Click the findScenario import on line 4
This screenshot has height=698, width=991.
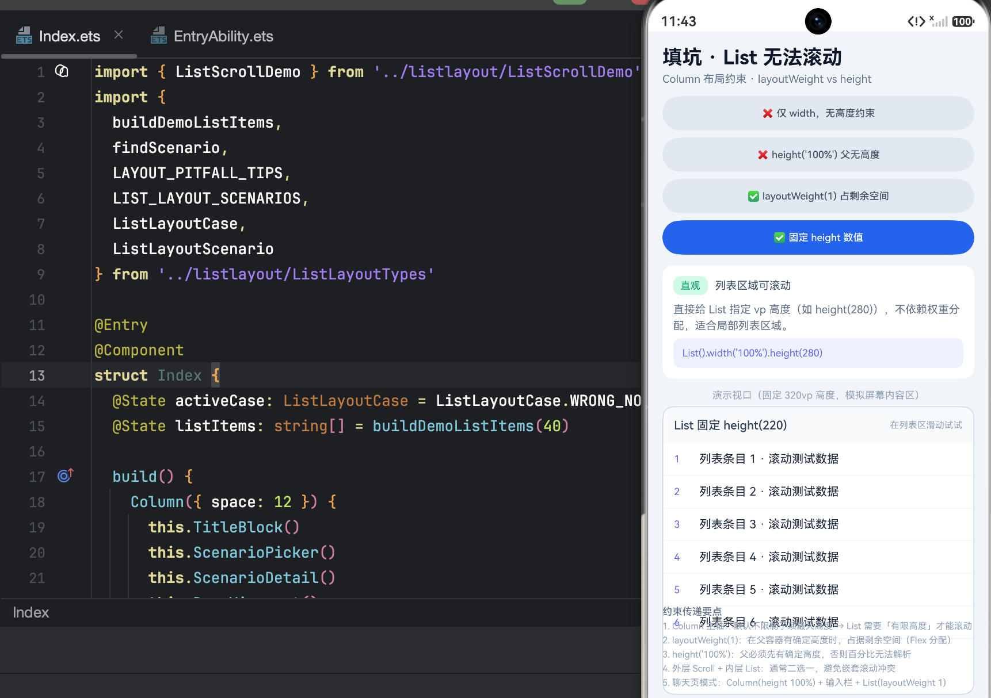pyautogui.click(x=166, y=148)
